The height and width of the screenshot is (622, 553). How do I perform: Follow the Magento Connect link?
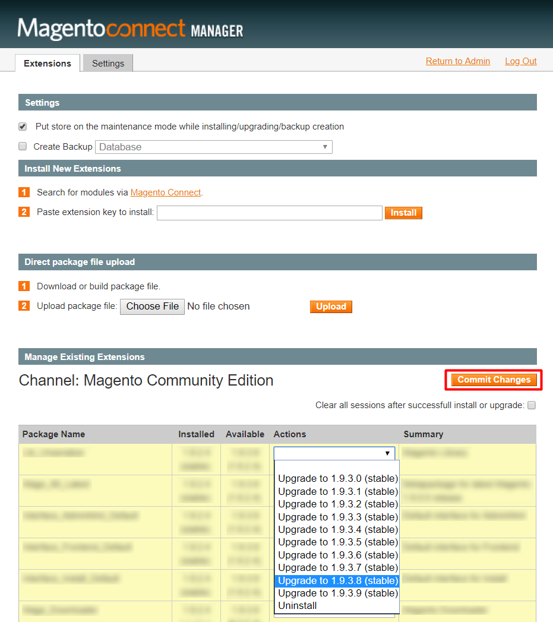pyautogui.click(x=165, y=192)
